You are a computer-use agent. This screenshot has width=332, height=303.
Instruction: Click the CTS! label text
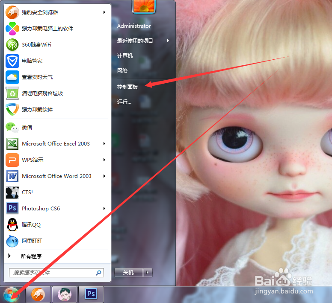[x=27, y=192]
